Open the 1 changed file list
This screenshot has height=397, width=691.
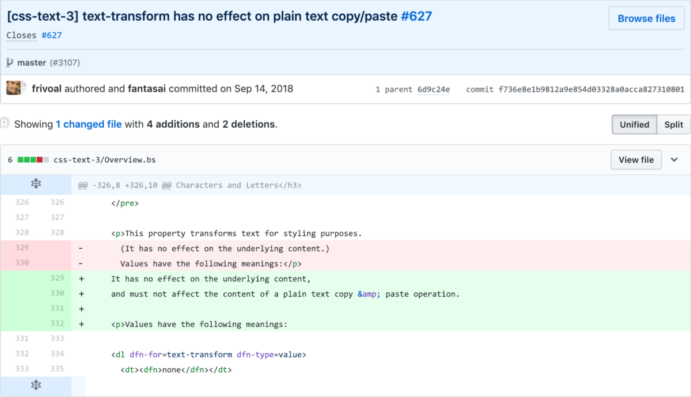tap(89, 124)
